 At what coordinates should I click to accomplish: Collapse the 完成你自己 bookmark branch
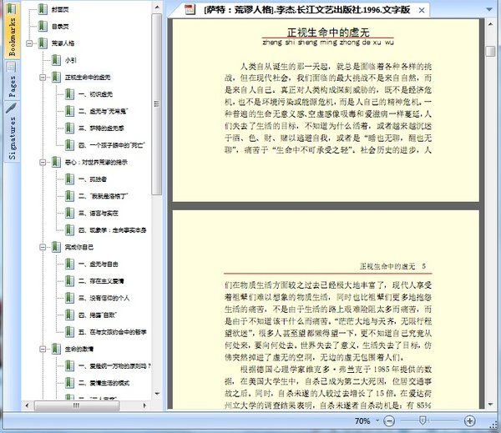coord(43,248)
